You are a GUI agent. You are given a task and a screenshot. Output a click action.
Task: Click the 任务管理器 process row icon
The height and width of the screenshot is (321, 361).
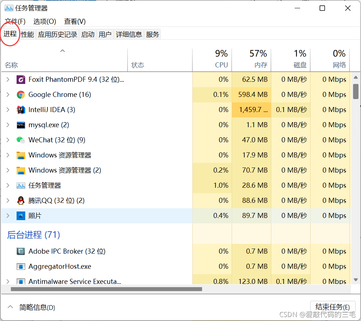(x=21, y=186)
